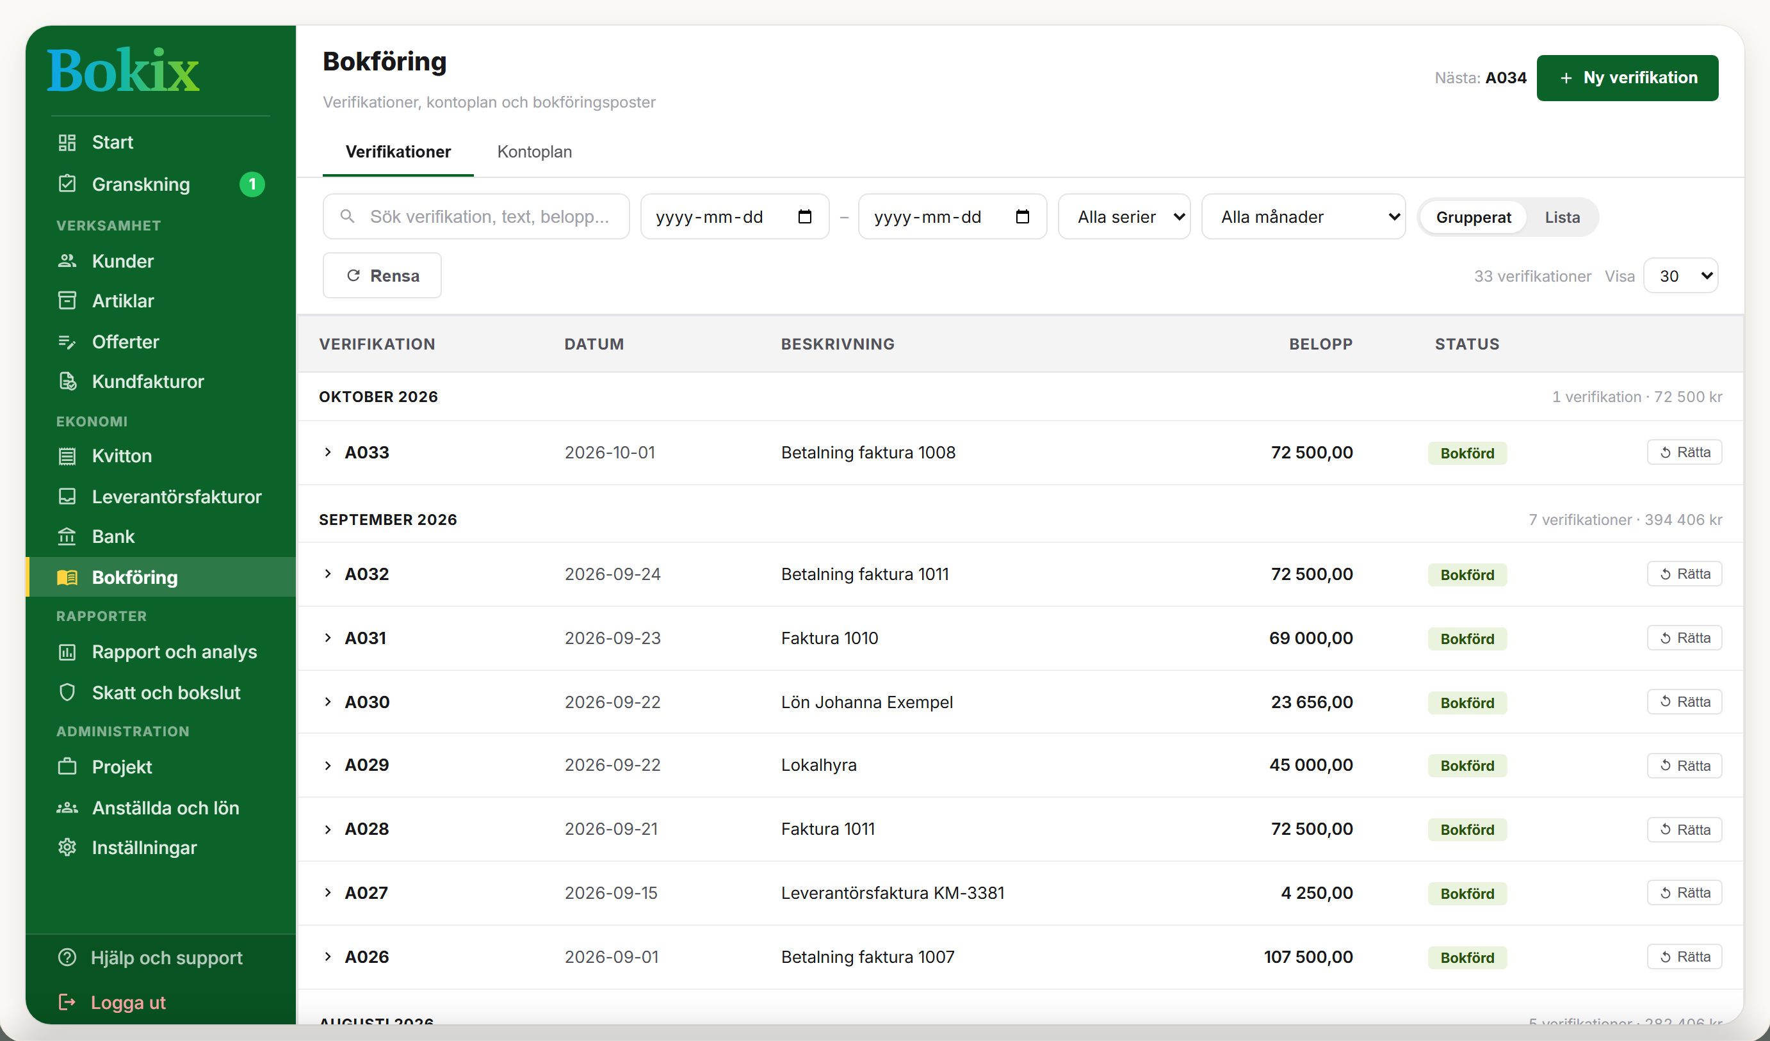The height and width of the screenshot is (1041, 1770).
Task: Click the Offerter edit-list icon
Action: 67,342
